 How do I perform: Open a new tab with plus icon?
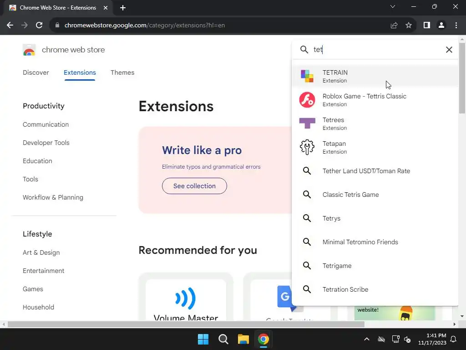[x=123, y=8]
